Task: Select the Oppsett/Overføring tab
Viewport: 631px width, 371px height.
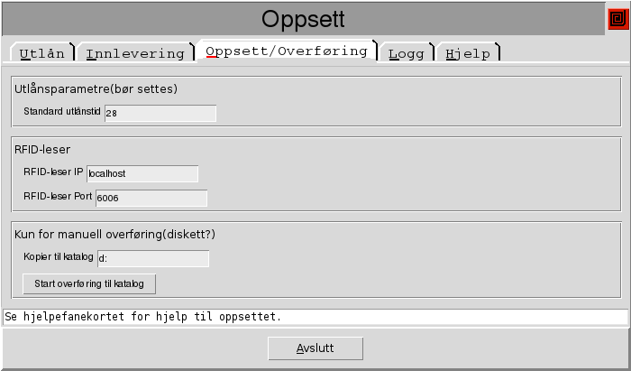Action: [x=287, y=51]
